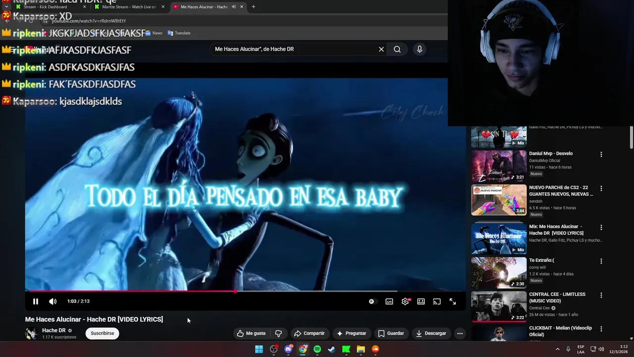Screen dimensions: 634x357
Task: Open Te Extraño:( video thumbnail
Action: point(499,272)
